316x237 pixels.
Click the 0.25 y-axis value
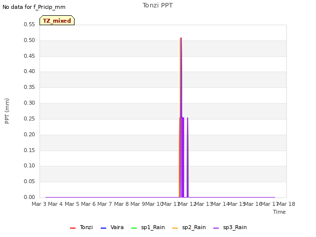(30, 119)
